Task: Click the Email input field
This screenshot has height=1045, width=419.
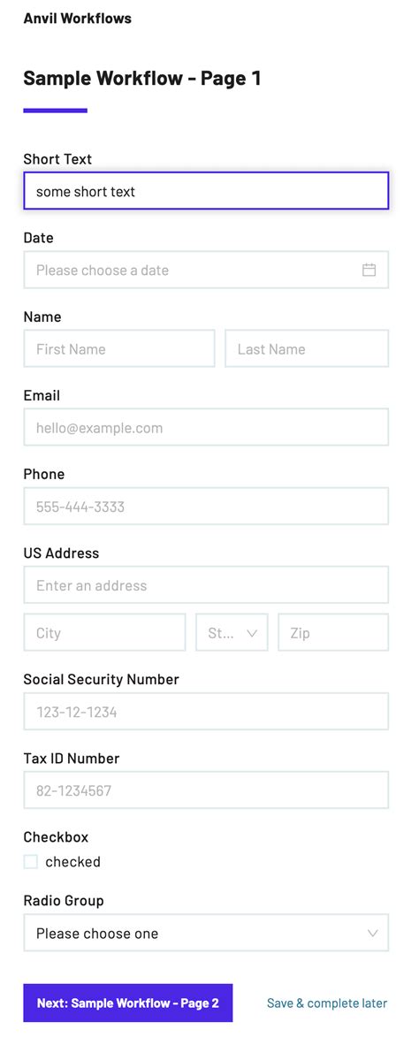Action: pyautogui.click(x=206, y=427)
